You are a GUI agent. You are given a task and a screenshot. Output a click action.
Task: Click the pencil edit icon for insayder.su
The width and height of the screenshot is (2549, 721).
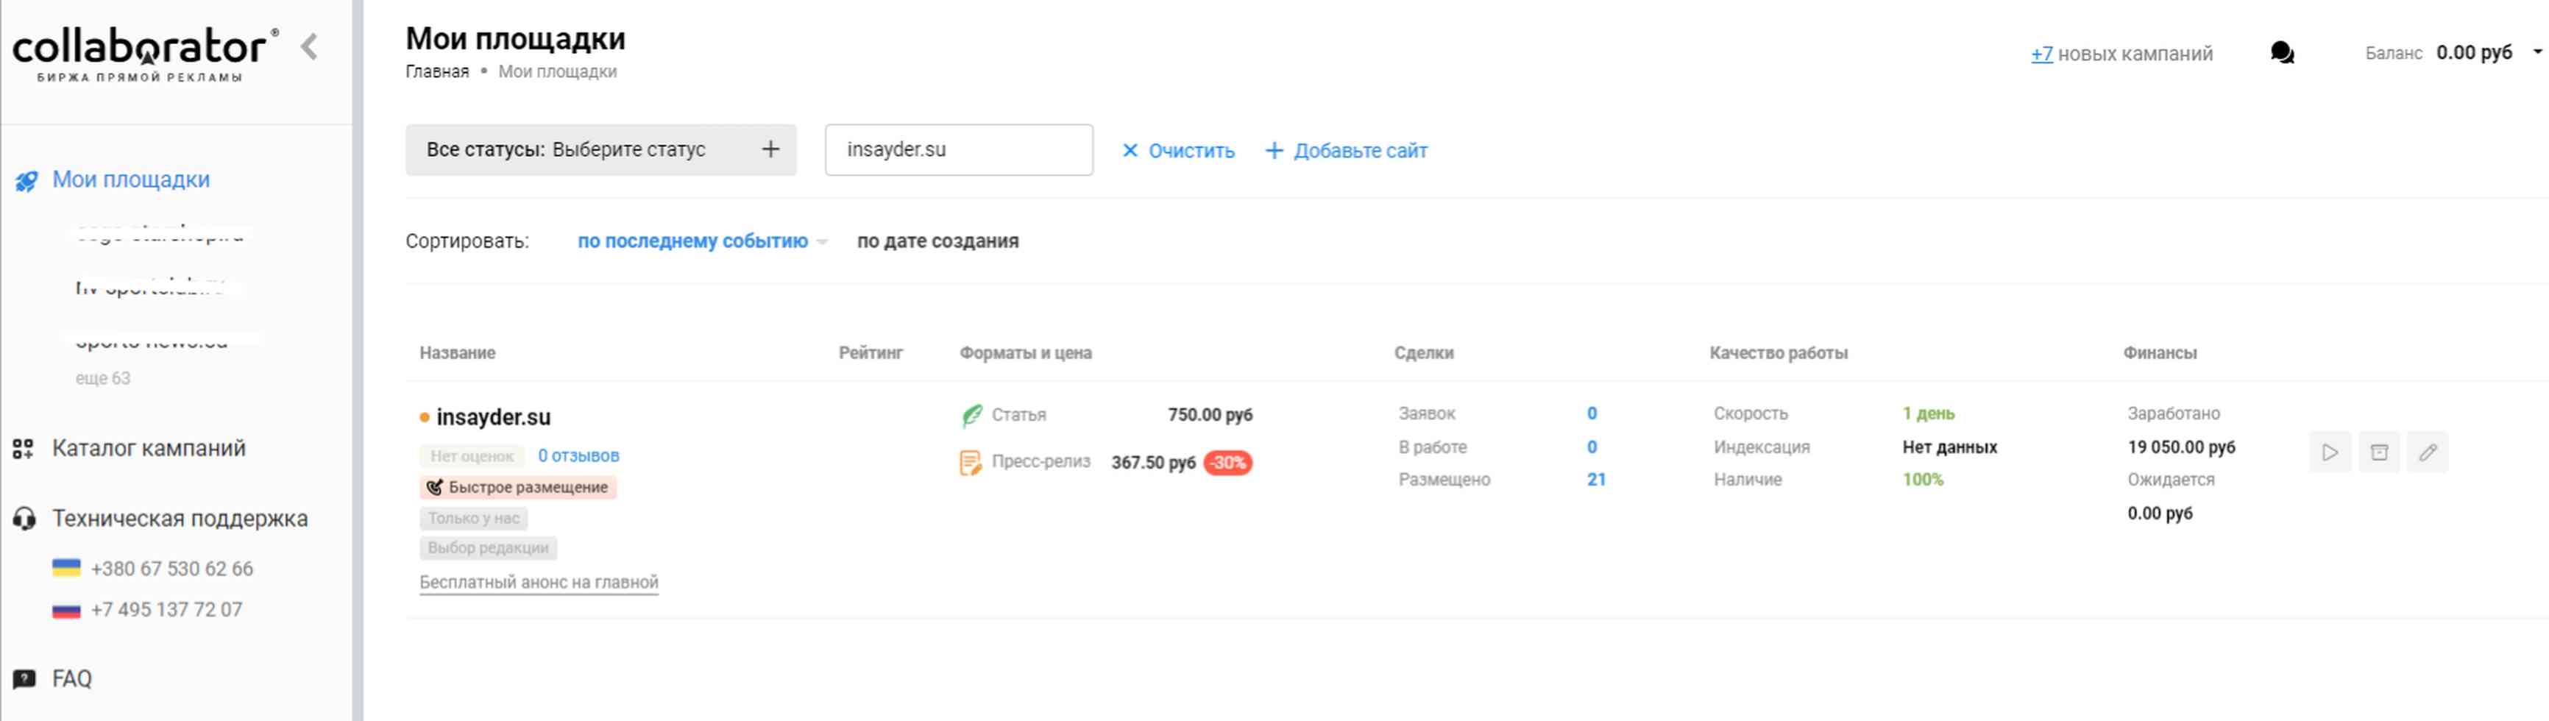[2428, 452]
